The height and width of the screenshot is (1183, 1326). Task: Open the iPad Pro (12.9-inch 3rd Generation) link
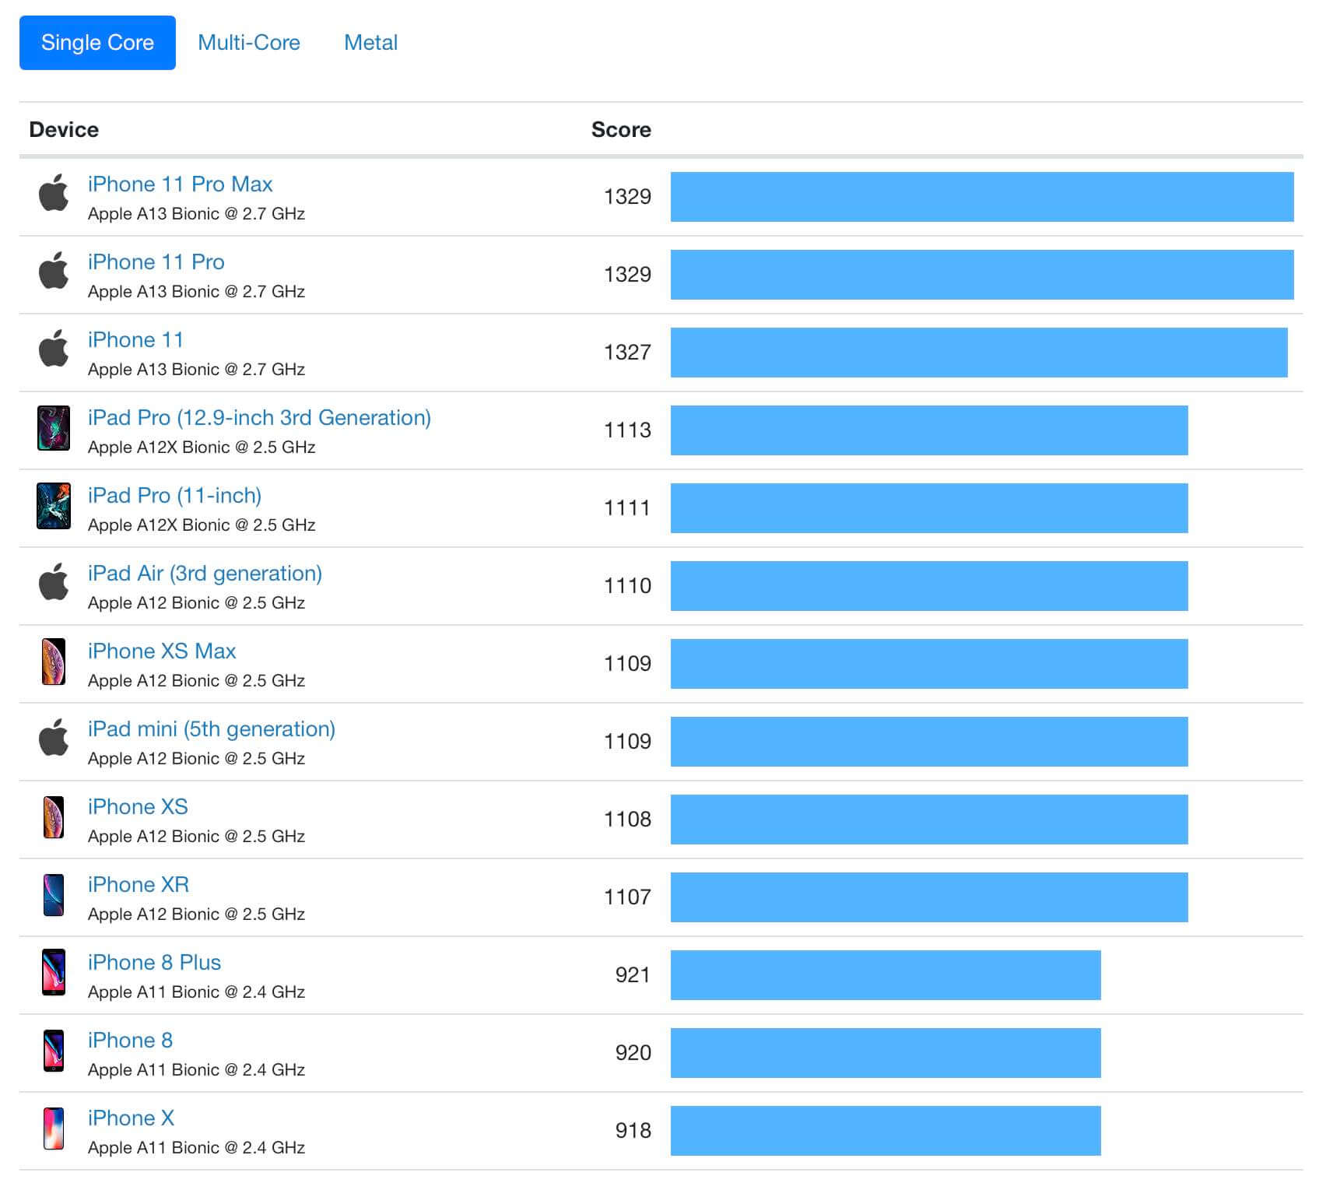click(259, 418)
